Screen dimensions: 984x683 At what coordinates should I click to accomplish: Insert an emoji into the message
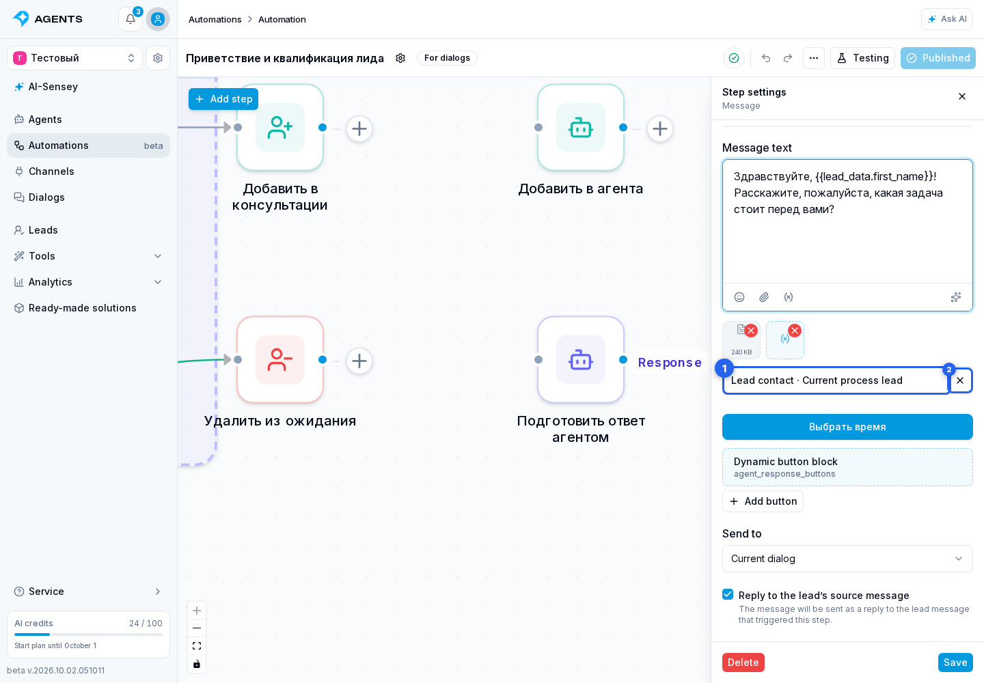click(x=739, y=297)
